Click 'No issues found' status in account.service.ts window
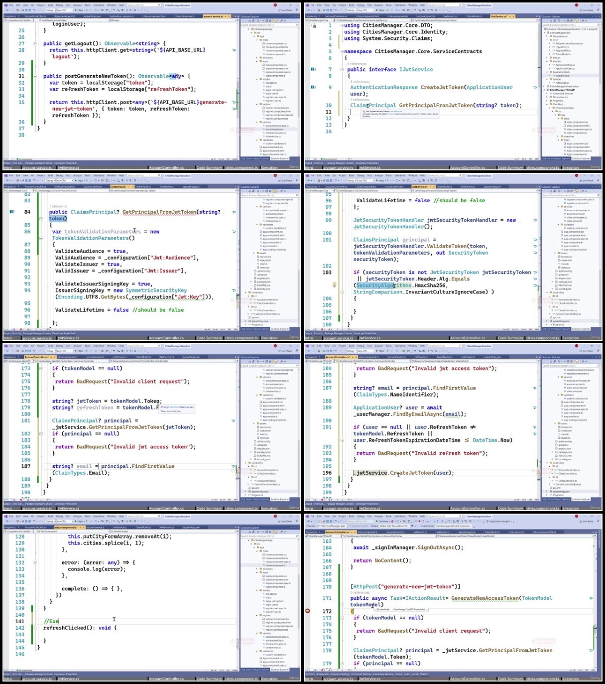 pyautogui.click(x=24, y=159)
